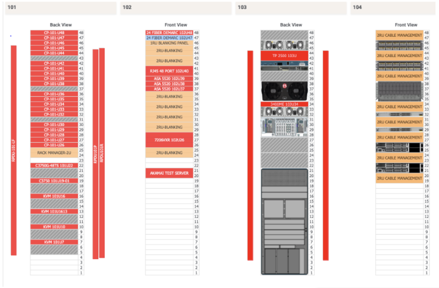Screen dimensions: 439x288
Task: Select the server at 104 U21-22
Action: (x=399, y=168)
